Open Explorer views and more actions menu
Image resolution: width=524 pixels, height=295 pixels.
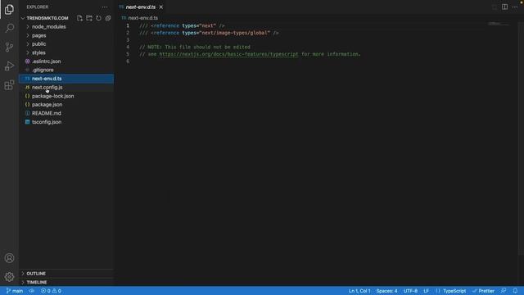tap(105, 7)
